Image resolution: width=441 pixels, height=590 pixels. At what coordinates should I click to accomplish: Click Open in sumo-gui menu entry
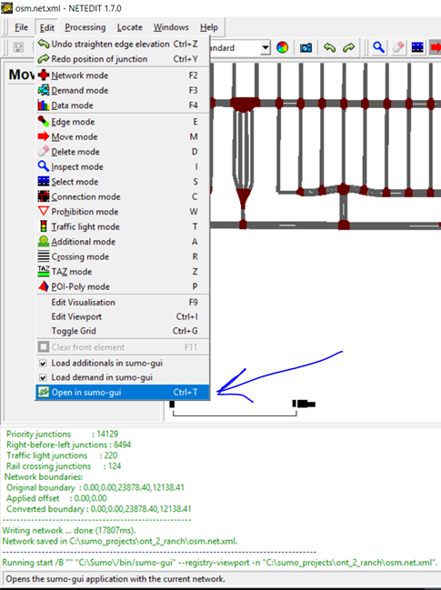pyautogui.click(x=123, y=392)
